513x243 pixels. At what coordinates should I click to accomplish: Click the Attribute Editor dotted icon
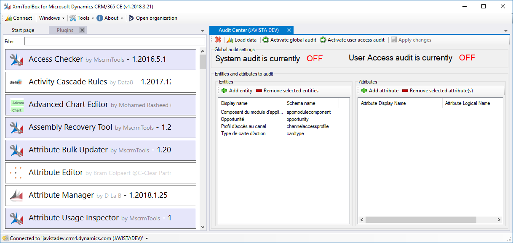(x=16, y=173)
